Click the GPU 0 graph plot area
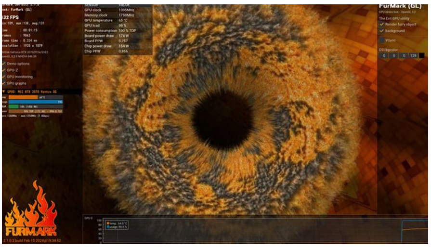Viewport: 431px width, 248px height. [265, 230]
